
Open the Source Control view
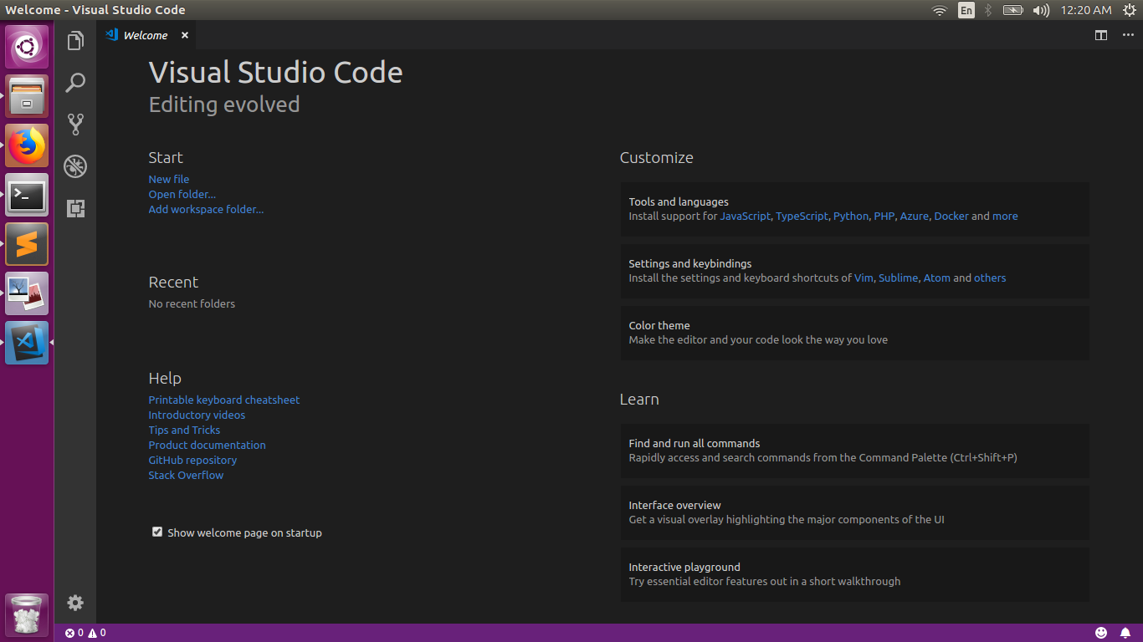click(x=75, y=124)
